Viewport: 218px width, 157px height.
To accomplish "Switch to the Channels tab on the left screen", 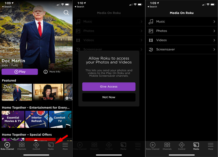I will pos(22,146).
